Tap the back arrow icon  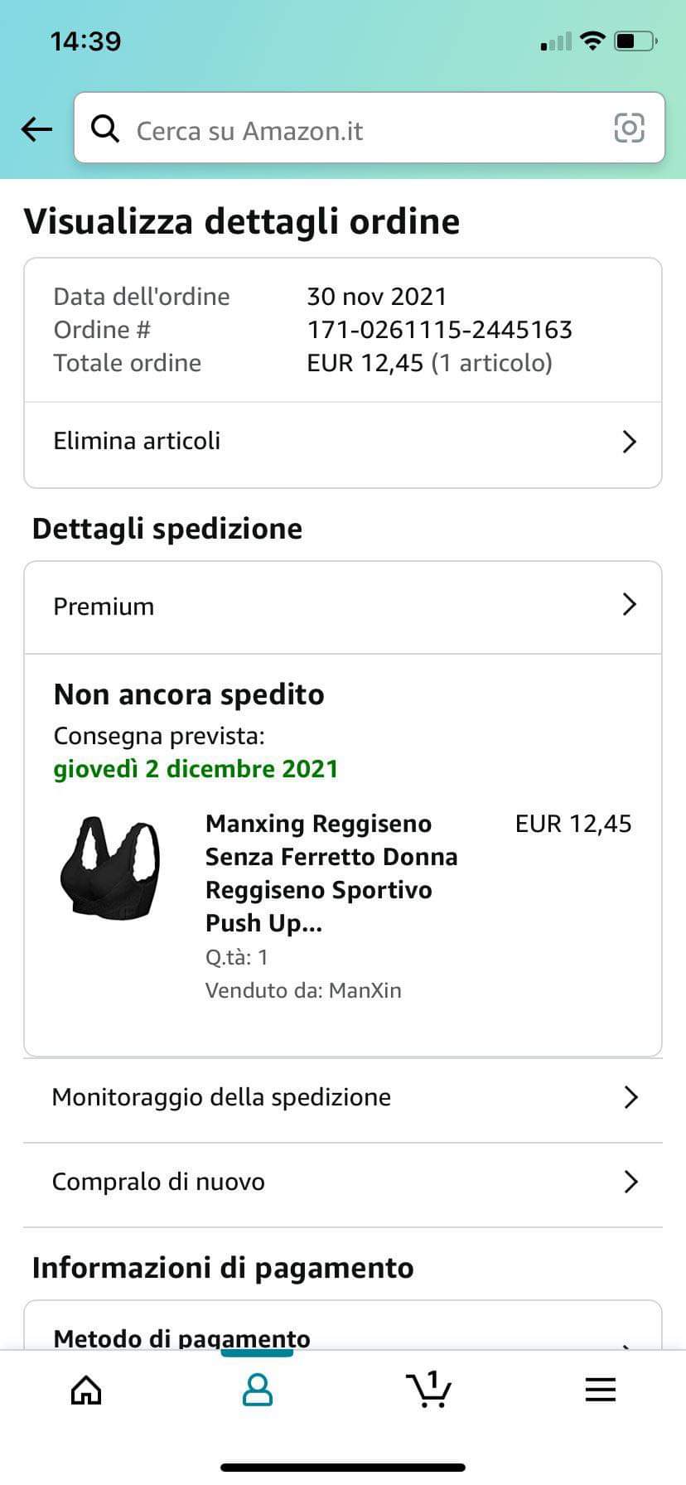tap(36, 128)
